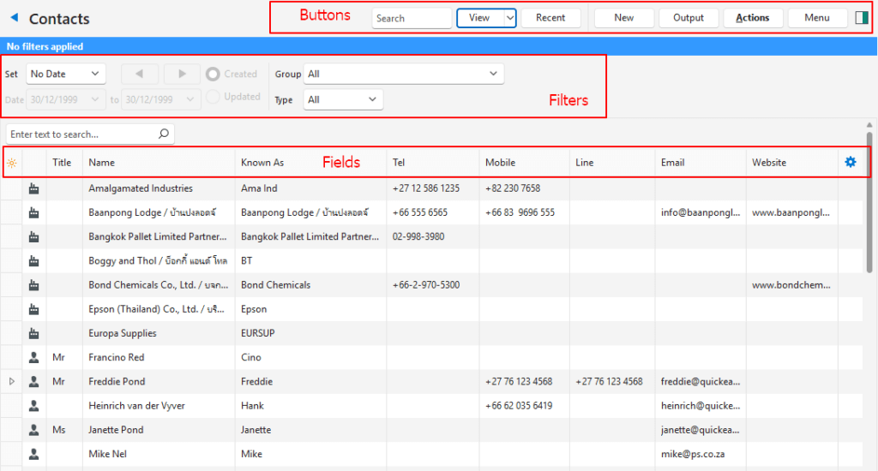Select the Created radio button

coord(213,75)
